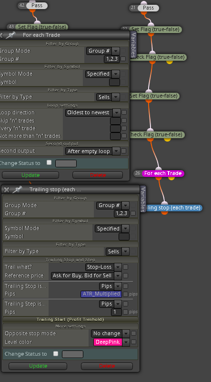Pin the Trailing stop panel
Viewport: 211px width, 382px height.
pos(17,189)
